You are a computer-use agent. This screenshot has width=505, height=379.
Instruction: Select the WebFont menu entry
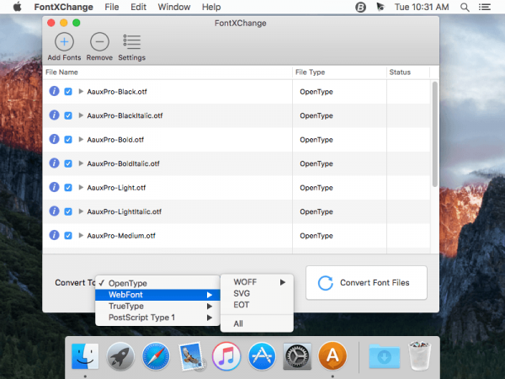click(157, 295)
